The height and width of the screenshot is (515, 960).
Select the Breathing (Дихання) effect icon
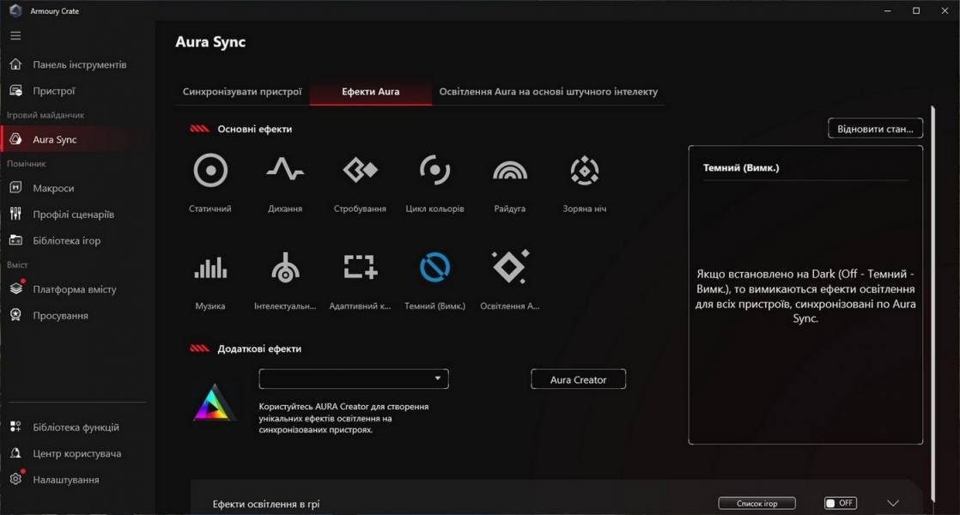coord(285,169)
